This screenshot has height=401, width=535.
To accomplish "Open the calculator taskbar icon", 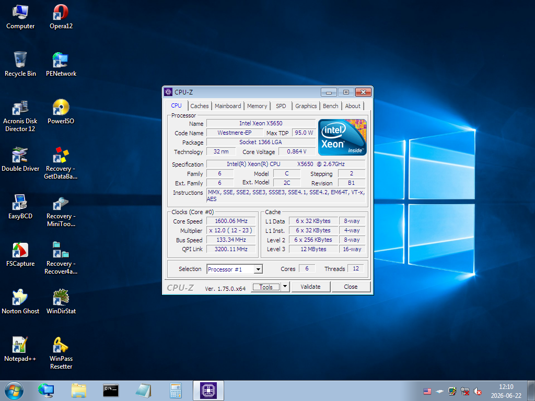I will [176, 391].
